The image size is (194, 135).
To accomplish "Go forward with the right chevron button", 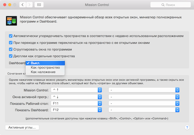I will click(x=29, y=5).
